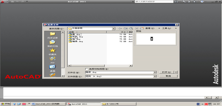Click the 打开(O) button

pyautogui.click(x=166, y=72)
